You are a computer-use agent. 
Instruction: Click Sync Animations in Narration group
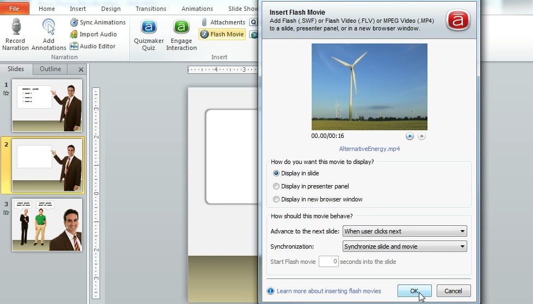point(97,22)
